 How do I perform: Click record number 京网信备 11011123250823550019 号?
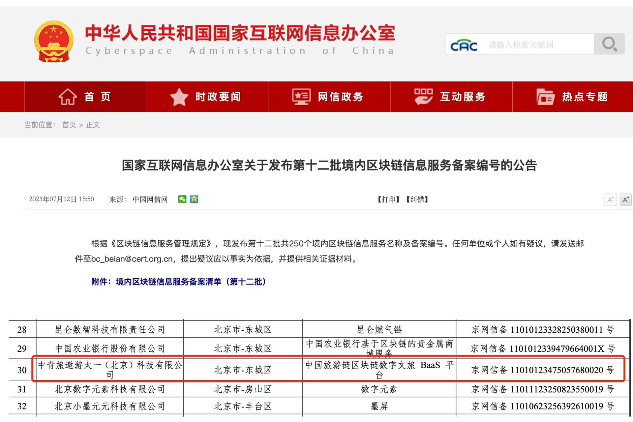pyautogui.click(x=543, y=389)
